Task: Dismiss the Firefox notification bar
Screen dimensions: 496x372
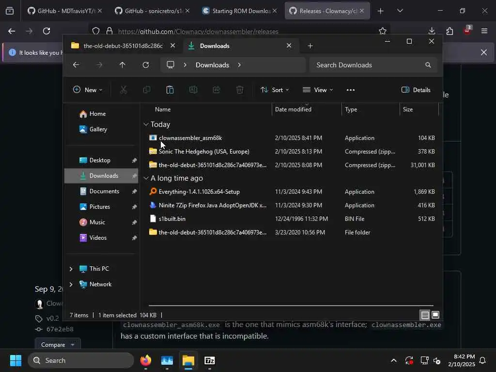Action: 484,52
